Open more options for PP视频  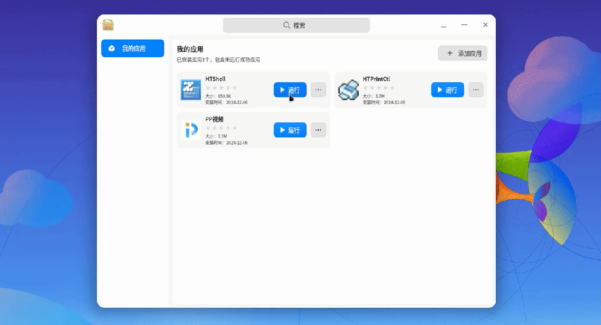point(318,130)
